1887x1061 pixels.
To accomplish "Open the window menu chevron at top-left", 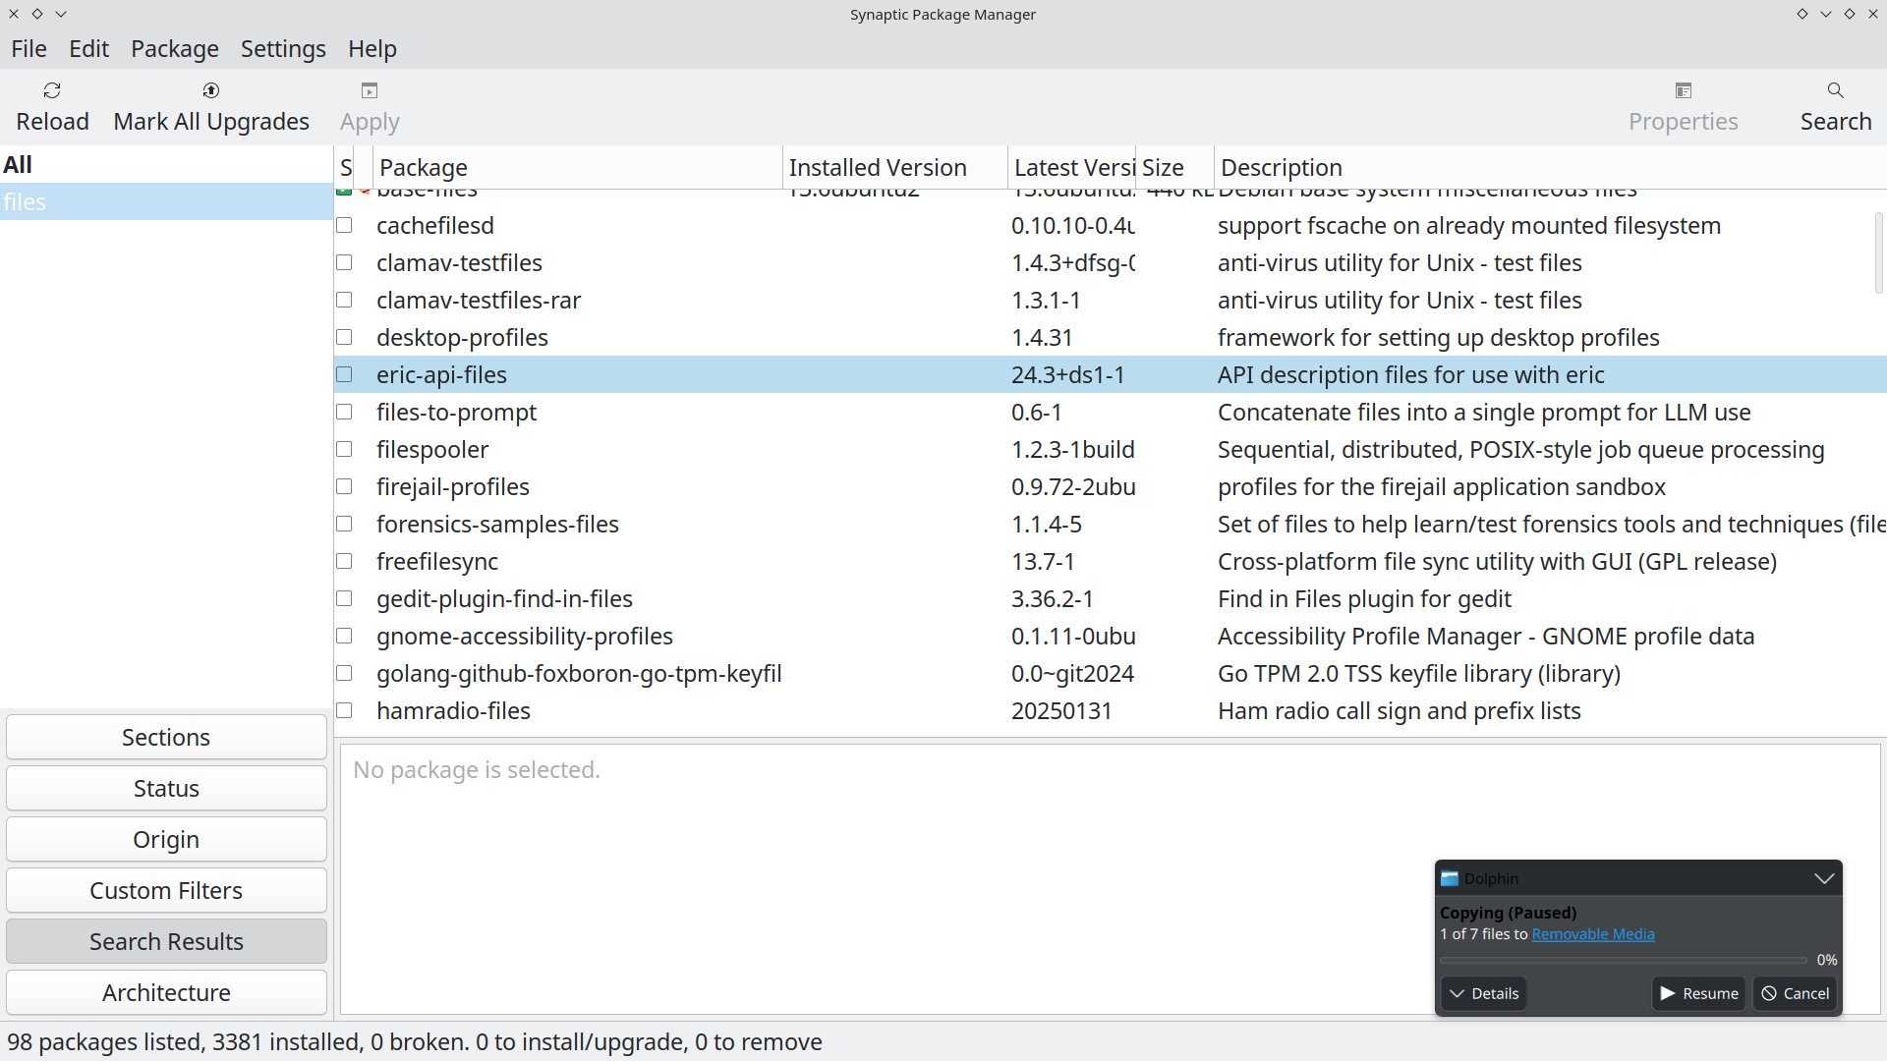I will click(x=61, y=14).
